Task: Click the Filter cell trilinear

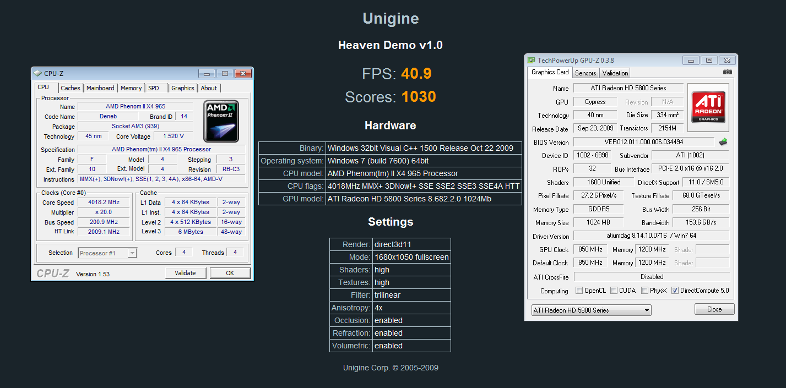Action: point(411,295)
